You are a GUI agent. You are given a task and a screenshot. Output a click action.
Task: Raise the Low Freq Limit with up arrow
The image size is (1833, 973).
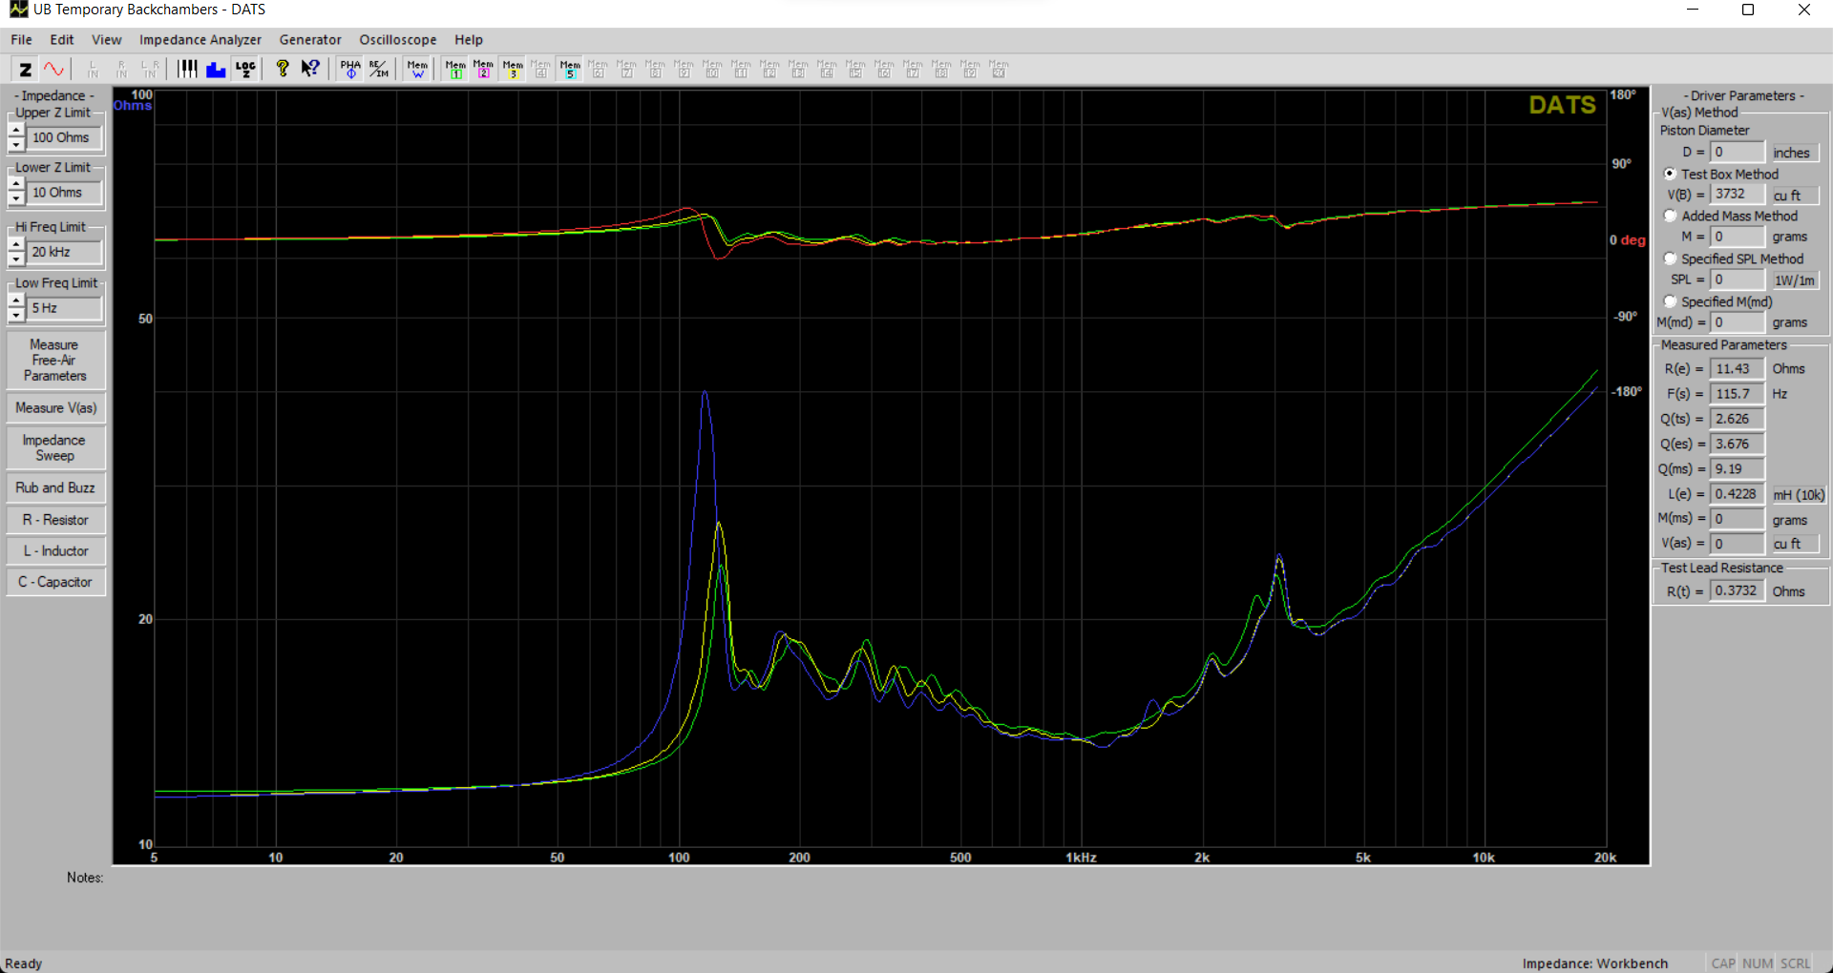pyautogui.click(x=16, y=301)
